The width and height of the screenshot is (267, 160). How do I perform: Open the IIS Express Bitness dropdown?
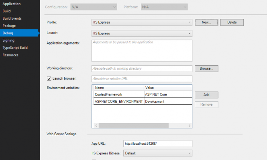pyautogui.click(x=158, y=153)
